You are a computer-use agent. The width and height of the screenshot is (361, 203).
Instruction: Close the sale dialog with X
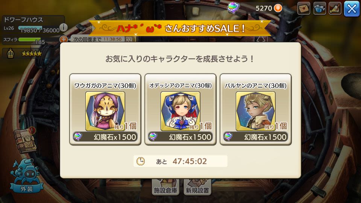coord(352,9)
